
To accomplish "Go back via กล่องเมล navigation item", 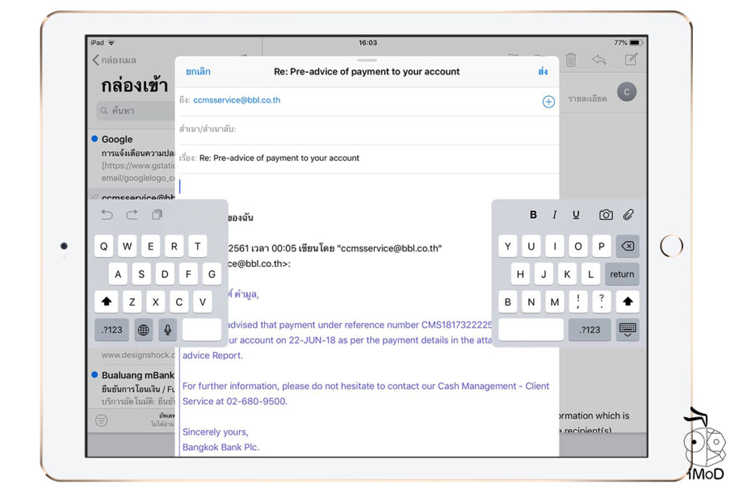I will point(120,60).
